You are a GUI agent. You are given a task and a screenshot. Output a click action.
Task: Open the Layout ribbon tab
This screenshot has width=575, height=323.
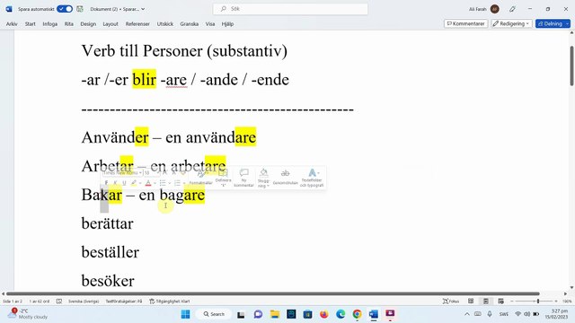coord(111,24)
